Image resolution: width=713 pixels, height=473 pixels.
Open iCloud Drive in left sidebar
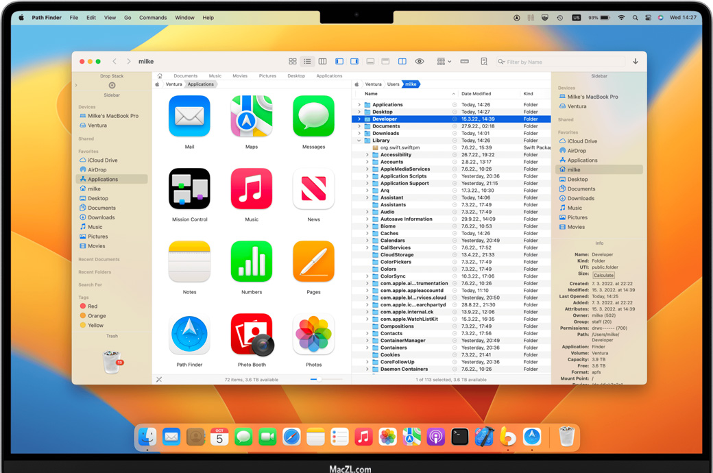coord(98,160)
